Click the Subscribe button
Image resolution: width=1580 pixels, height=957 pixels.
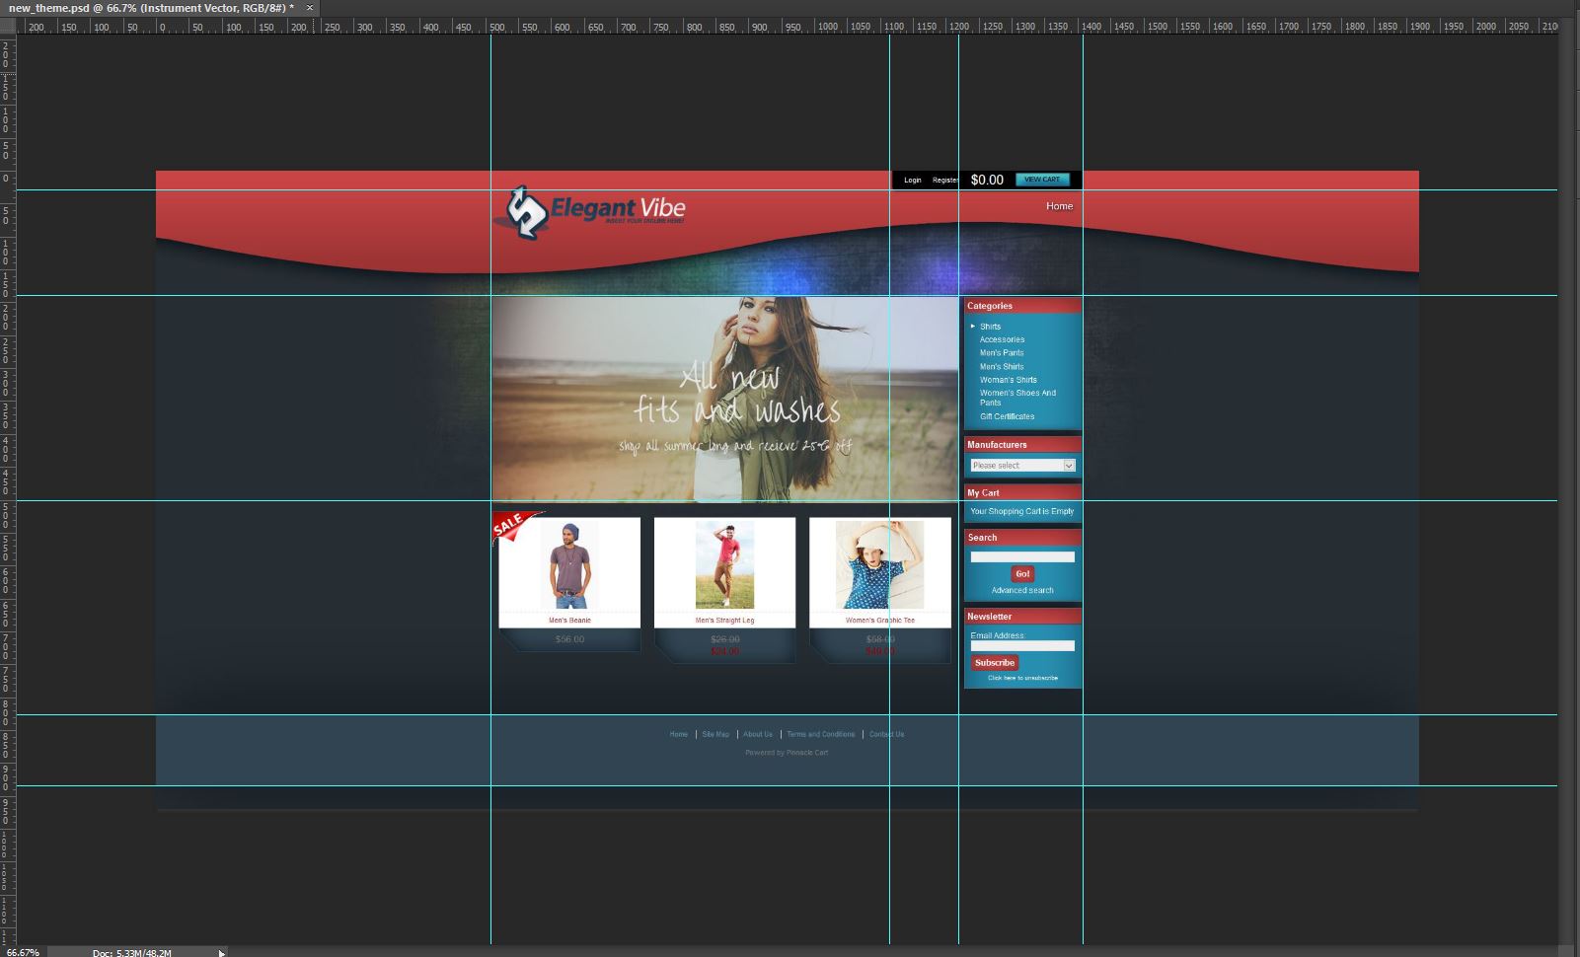tap(995, 663)
